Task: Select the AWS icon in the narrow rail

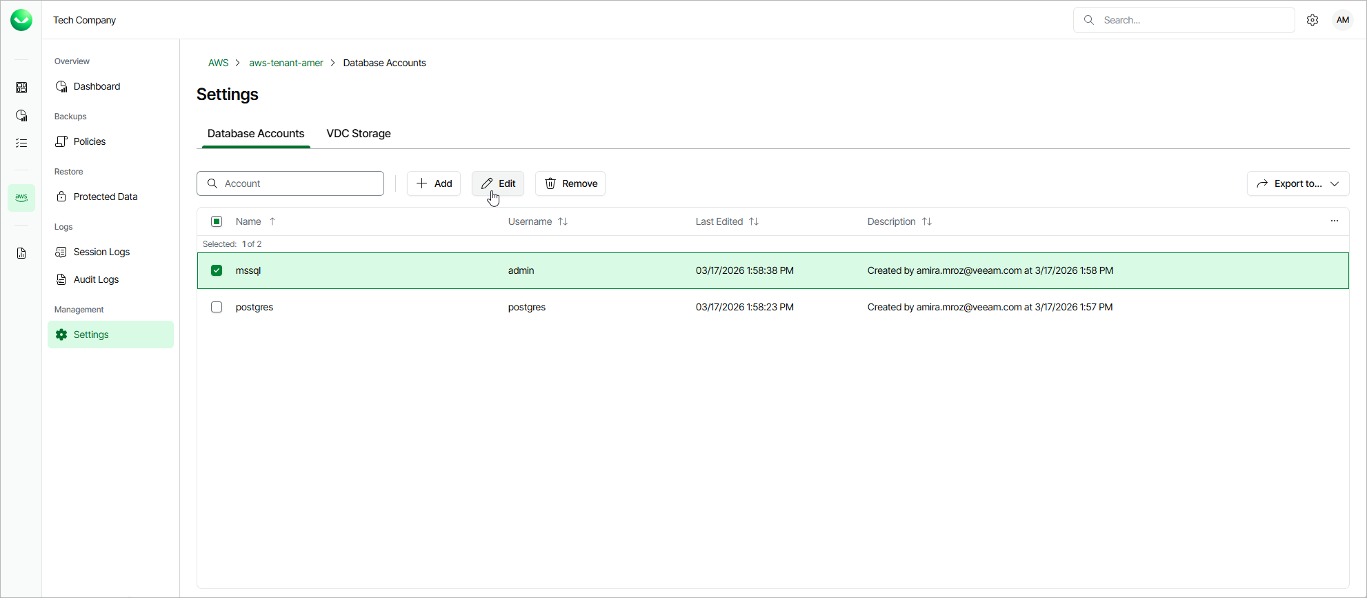Action: click(x=21, y=197)
